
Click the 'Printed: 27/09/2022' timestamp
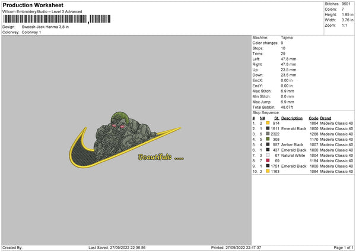(236, 247)
